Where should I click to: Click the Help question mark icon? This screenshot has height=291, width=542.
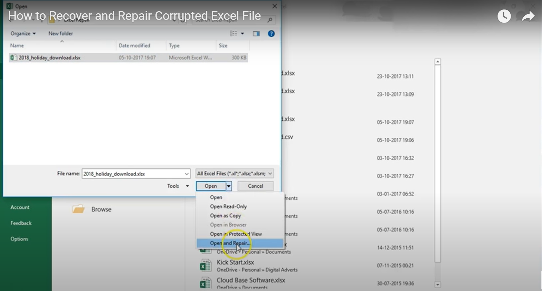271,34
